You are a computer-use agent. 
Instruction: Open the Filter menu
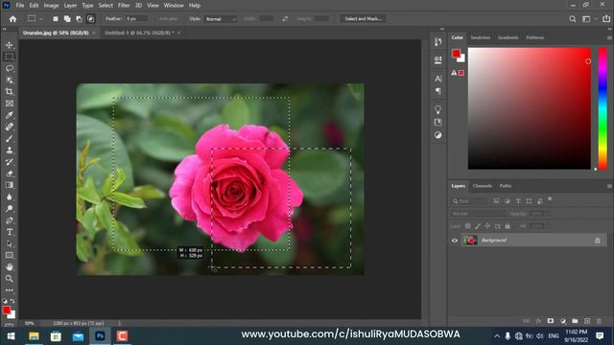pyautogui.click(x=124, y=6)
